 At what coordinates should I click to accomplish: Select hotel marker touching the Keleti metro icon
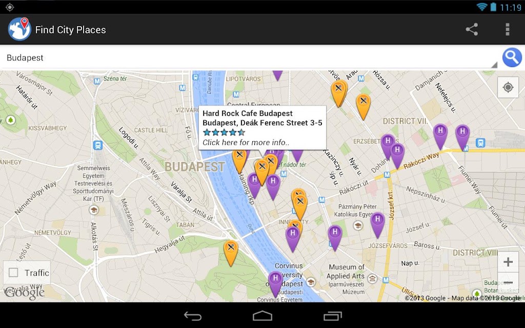click(462, 137)
